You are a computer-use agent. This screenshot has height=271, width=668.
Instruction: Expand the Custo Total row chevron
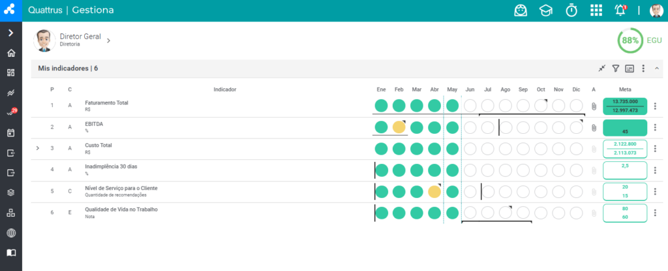[x=37, y=148]
